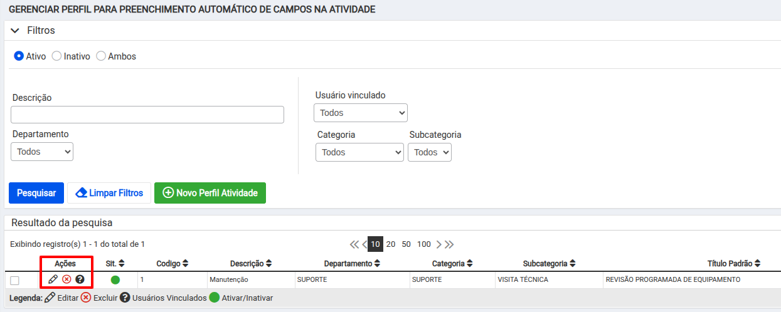
Task: Go to last page double-right arrow
Action: [449, 244]
